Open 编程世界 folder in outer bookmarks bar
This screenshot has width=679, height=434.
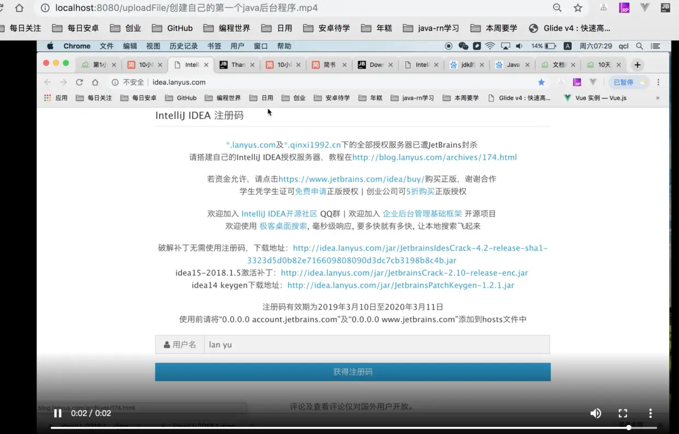227,28
